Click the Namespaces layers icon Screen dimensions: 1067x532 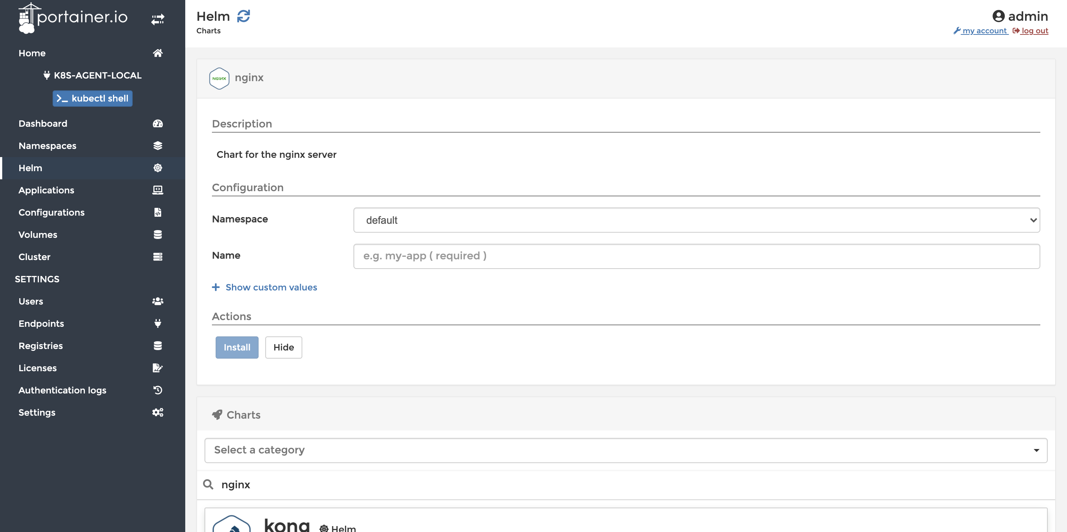[158, 146]
